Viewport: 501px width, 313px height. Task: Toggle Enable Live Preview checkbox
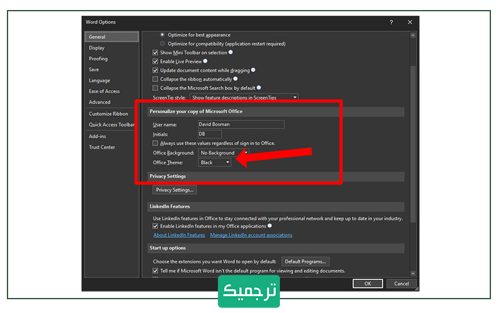pos(155,61)
